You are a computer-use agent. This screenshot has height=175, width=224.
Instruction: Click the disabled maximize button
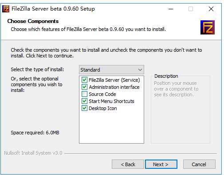[x=191, y=9]
